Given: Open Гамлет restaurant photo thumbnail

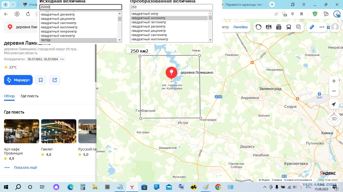Looking at the screenshot, I should coord(59,131).
